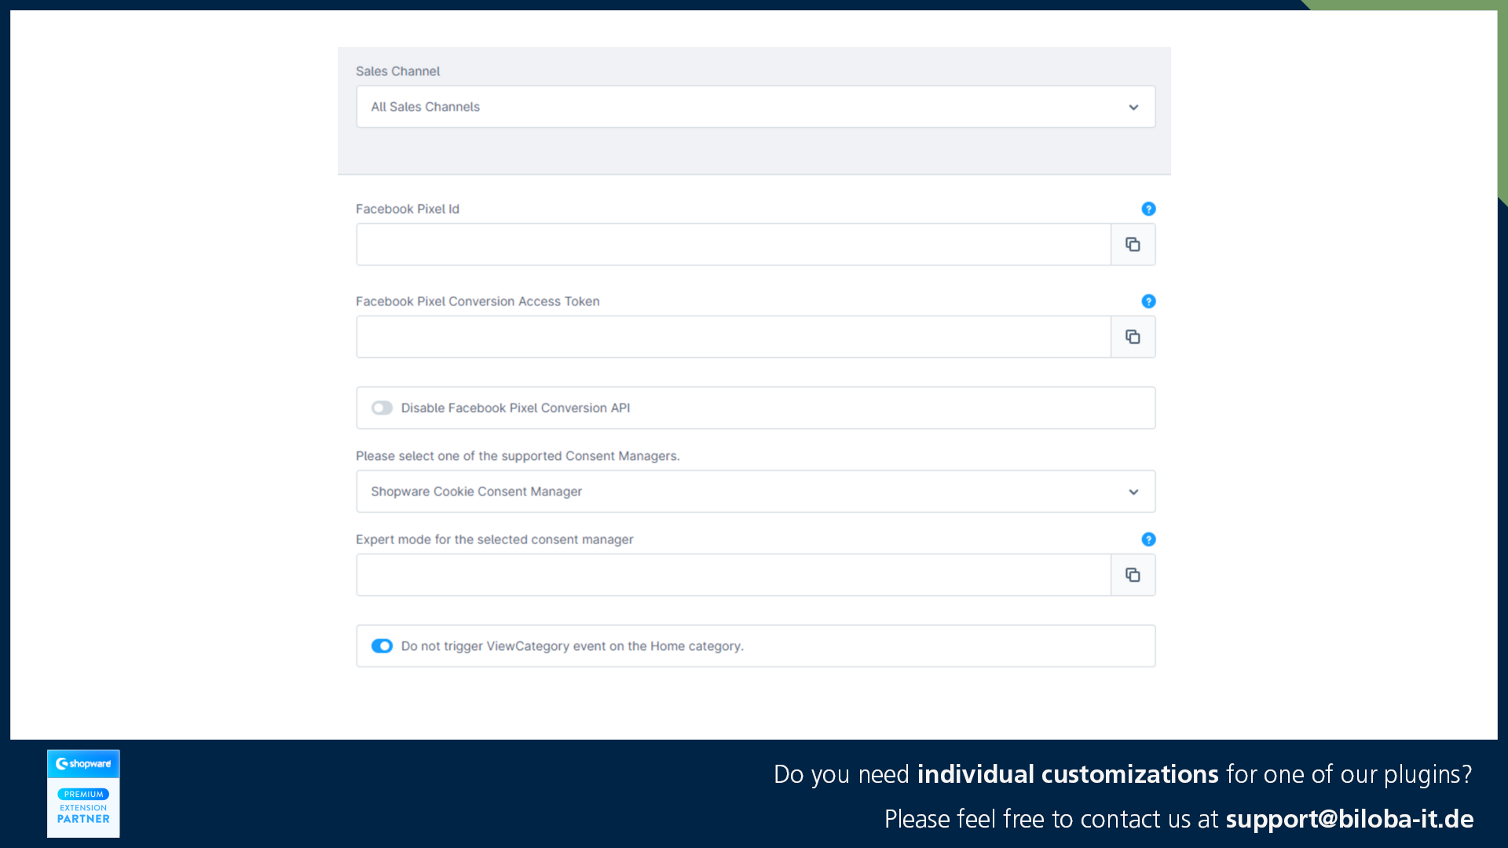Toggle Disable Facebook Pixel Conversion API switch

point(382,408)
